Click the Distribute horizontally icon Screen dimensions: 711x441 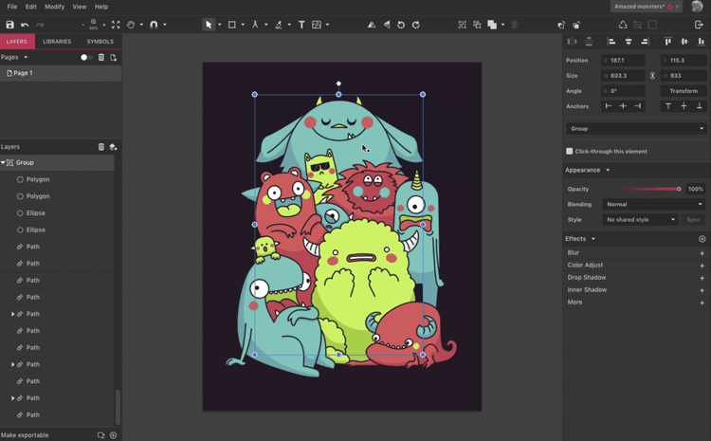tap(573, 42)
